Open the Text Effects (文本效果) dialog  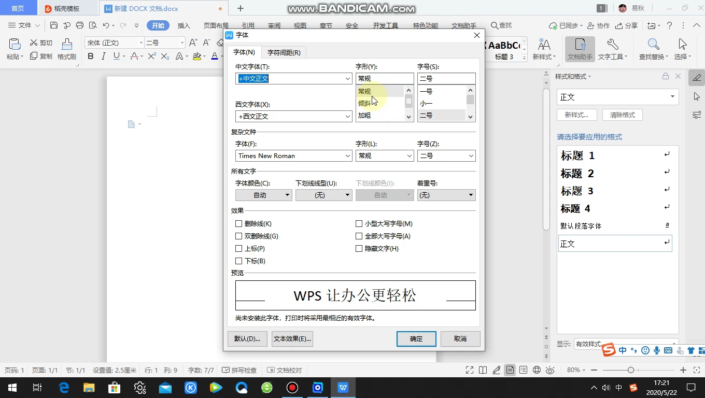click(291, 338)
